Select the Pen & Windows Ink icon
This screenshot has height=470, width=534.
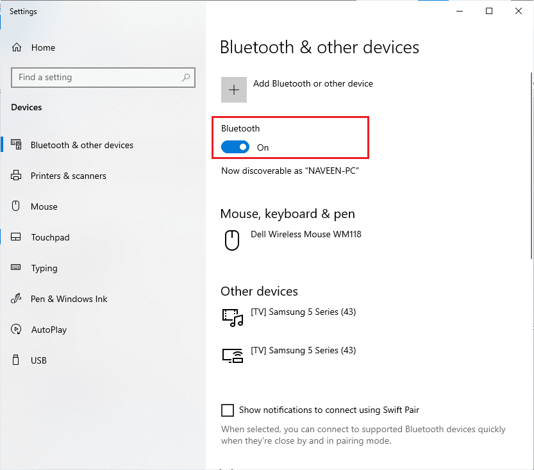click(17, 299)
